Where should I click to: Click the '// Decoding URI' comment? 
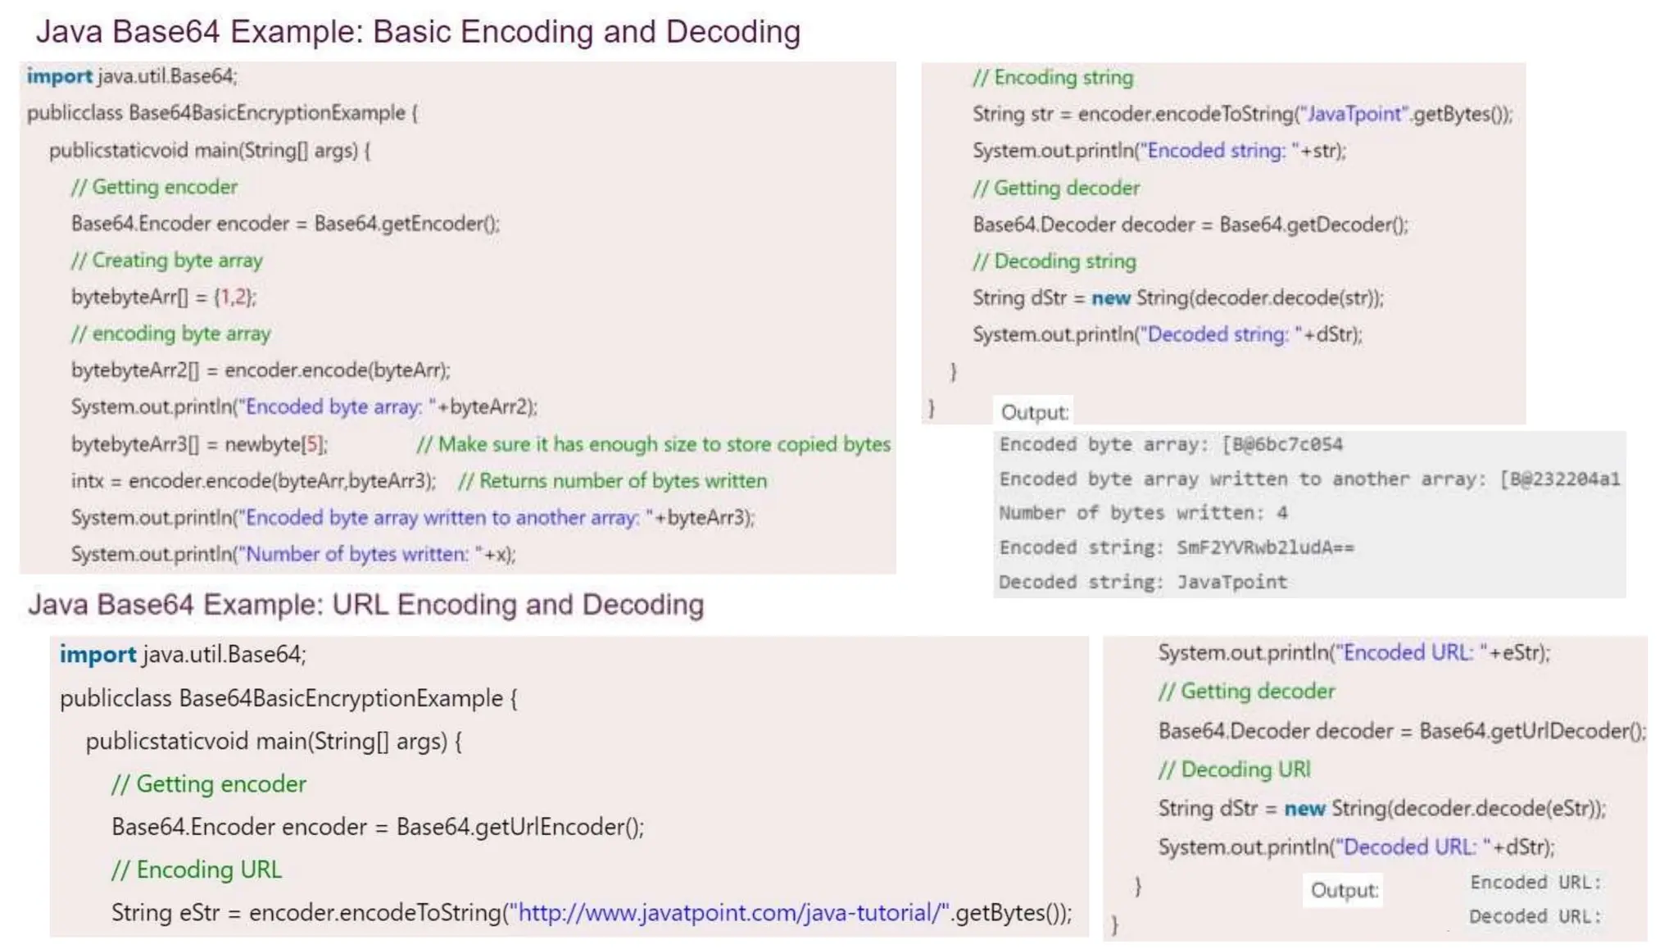pos(1234,770)
